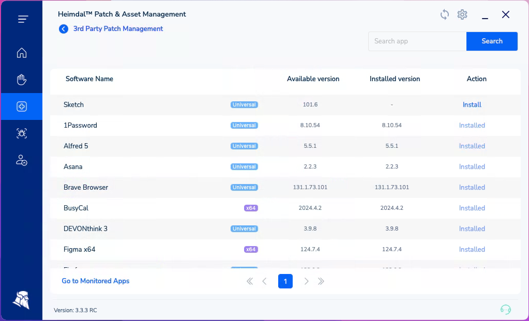Image resolution: width=529 pixels, height=321 pixels.
Task: Open the user privileges sidebar icon
Action: (22, 160)
